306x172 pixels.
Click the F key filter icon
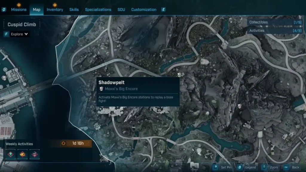click(x=6, y=34)
